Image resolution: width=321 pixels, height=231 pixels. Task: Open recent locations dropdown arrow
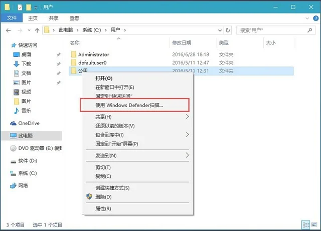point(29,30)
